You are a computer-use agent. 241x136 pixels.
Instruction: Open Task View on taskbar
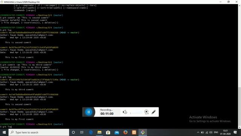(82, 132)
